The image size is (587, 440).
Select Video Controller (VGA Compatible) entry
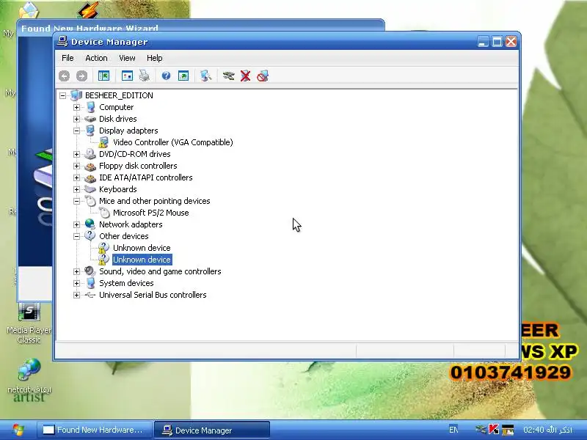pos(173,142)
